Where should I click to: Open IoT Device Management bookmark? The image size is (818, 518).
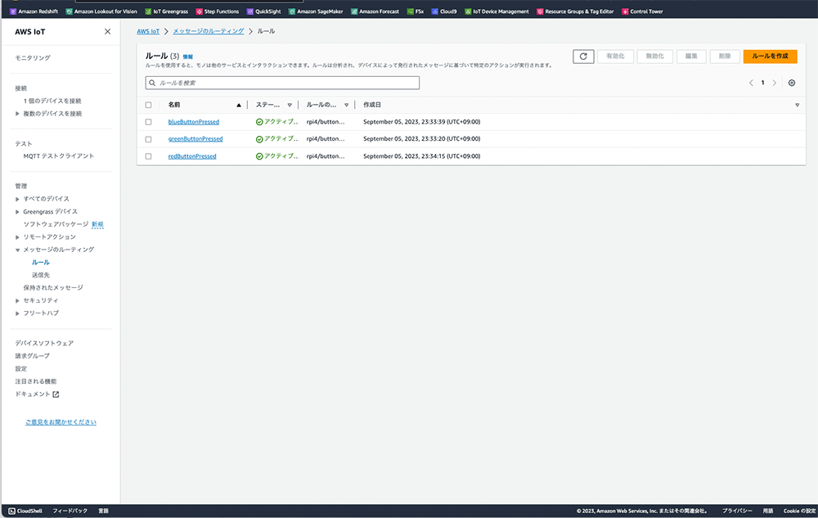(x=497, y=11)
